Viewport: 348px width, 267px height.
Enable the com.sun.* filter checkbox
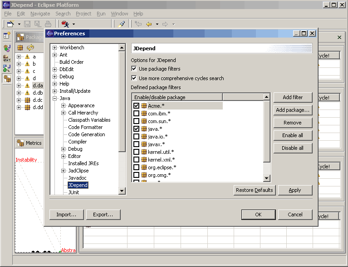(x=136, y=121)
